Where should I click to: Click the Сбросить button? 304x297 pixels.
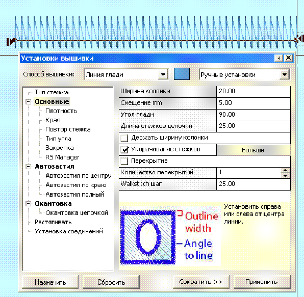[x=111, y=282]
